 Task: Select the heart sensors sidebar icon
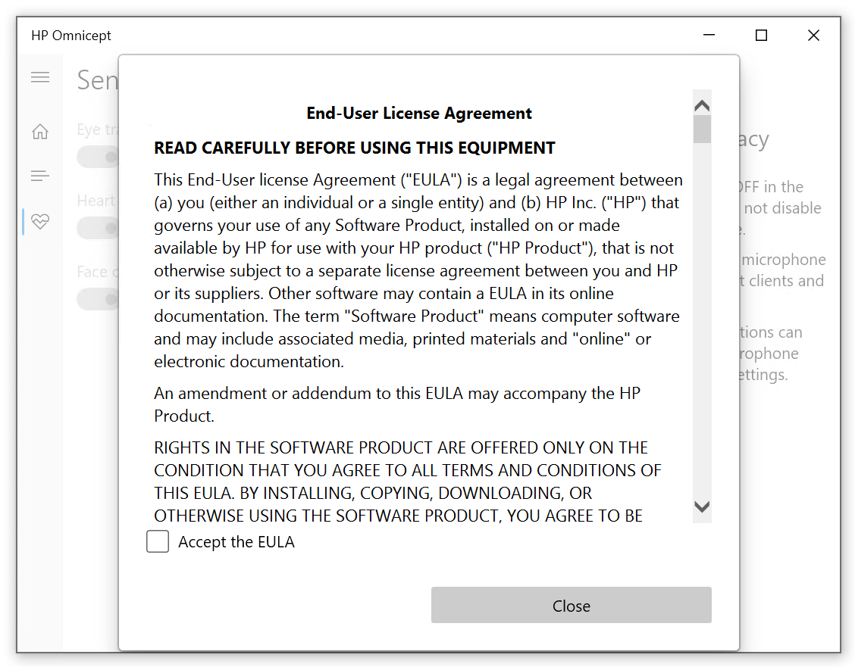40,222
